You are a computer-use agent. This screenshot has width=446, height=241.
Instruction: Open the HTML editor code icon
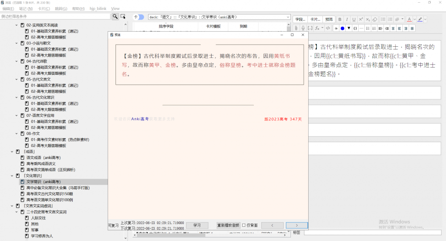point(328,28)
